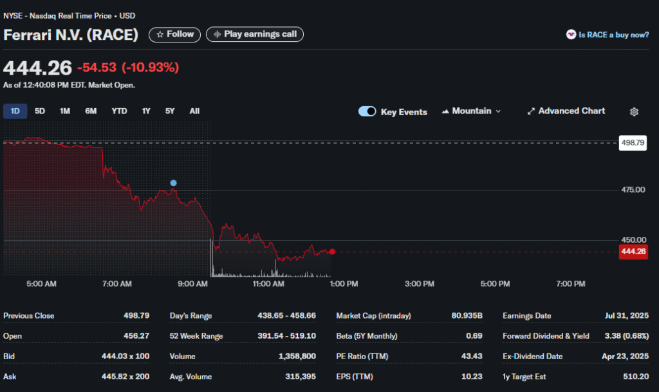Click Forward Dividend & Yield value 3.38 (0.68%)
Viewport: 659px width, 392px height.
(626, 336)
